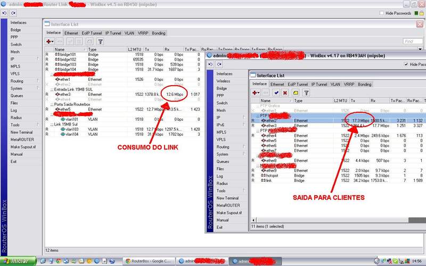Open the Add dropdown arrow in the back Interface List

(52, 41)
